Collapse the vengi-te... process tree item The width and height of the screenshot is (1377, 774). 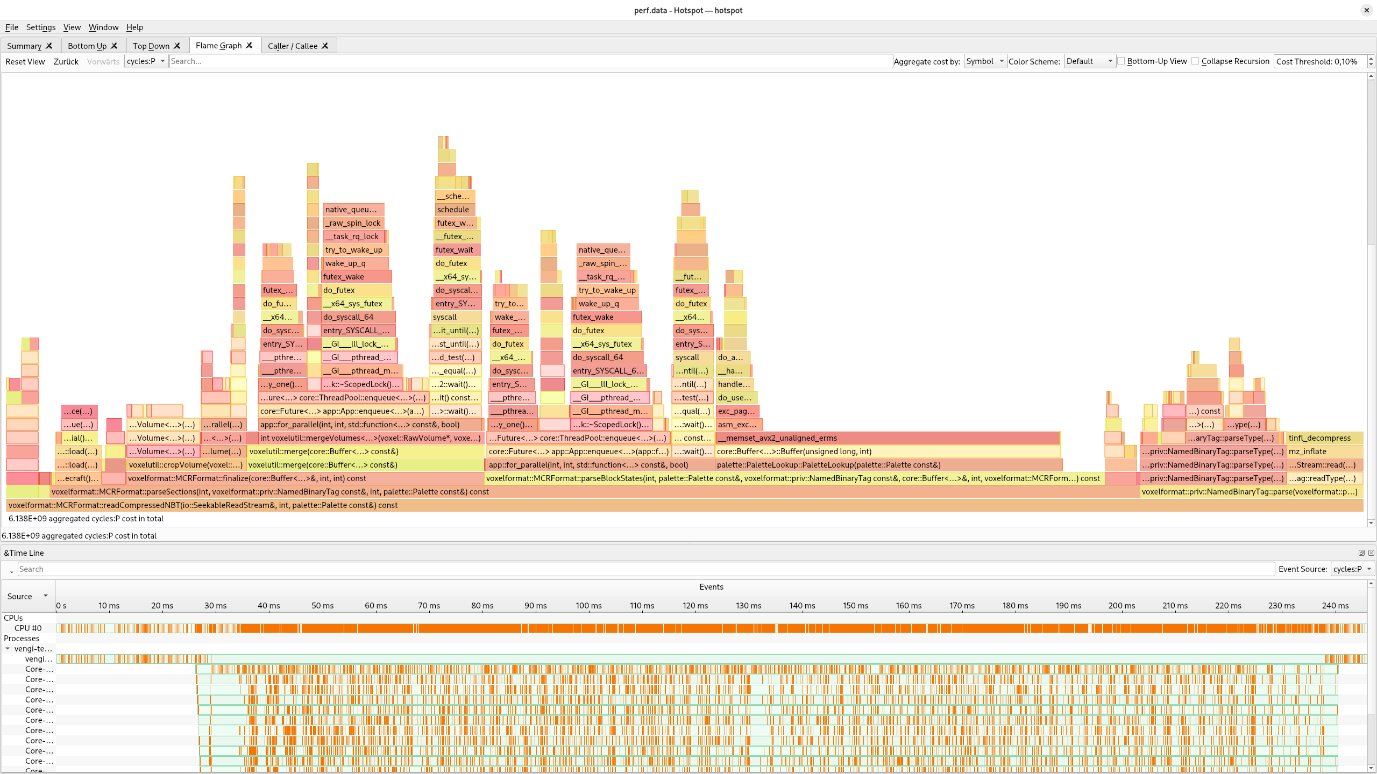[x=8, y=649]
